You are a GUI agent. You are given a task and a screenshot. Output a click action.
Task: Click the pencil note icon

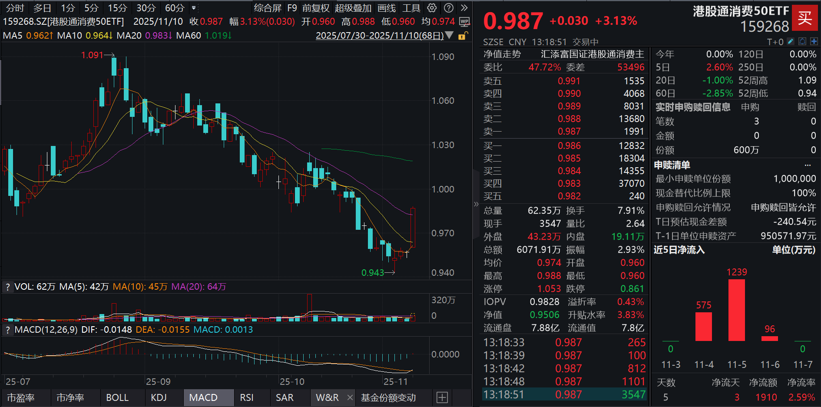[x=791, y=42]
